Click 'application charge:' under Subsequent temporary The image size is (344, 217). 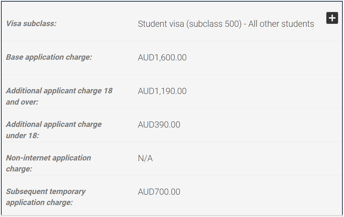point(39,202)
